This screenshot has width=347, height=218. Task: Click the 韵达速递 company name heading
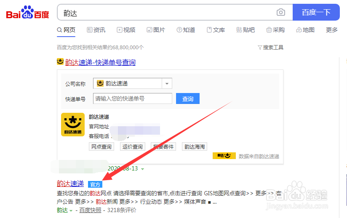(x=99, y=117)
